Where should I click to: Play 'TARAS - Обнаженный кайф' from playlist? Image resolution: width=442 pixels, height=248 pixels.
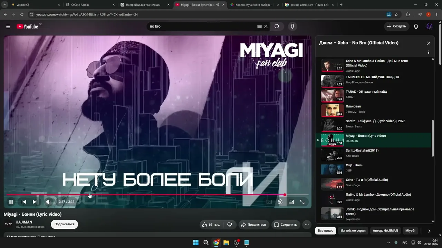[x=374, y=95]
